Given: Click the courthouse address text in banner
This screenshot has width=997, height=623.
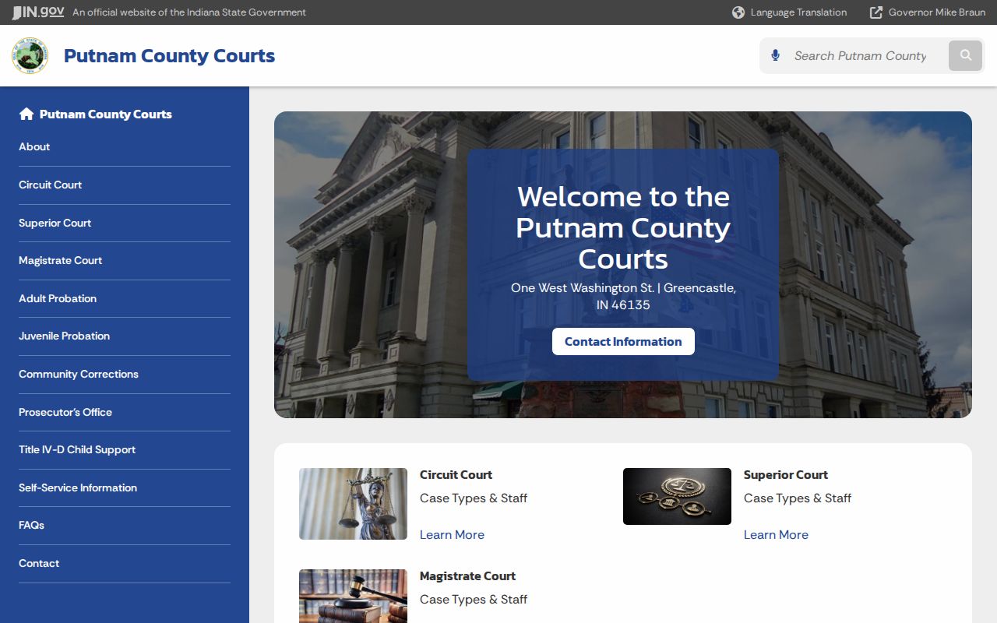Looking at the screenshot, I should pyautogui.click(x=623, y=296).
